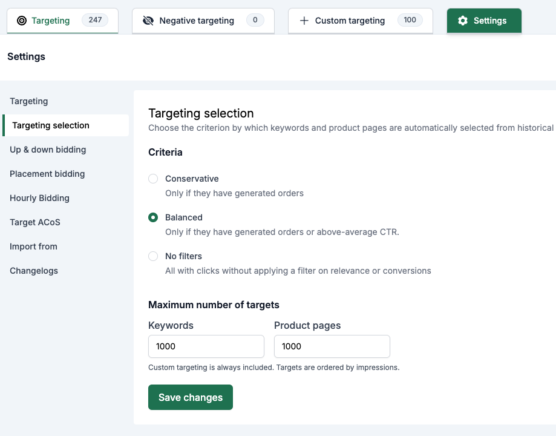Select the Conservative criteria option
Screen dimensions: 556x436
[x=153, y=179]
